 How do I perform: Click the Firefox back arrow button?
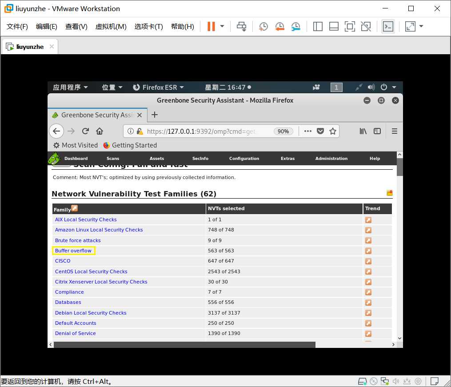[56, 131]
